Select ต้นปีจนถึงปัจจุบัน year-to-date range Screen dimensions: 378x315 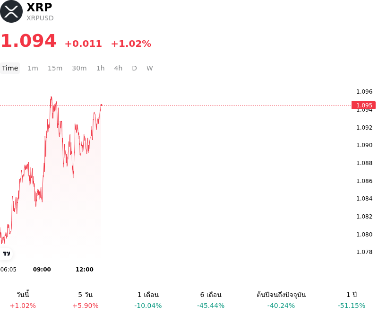click(x=281, y=300)
